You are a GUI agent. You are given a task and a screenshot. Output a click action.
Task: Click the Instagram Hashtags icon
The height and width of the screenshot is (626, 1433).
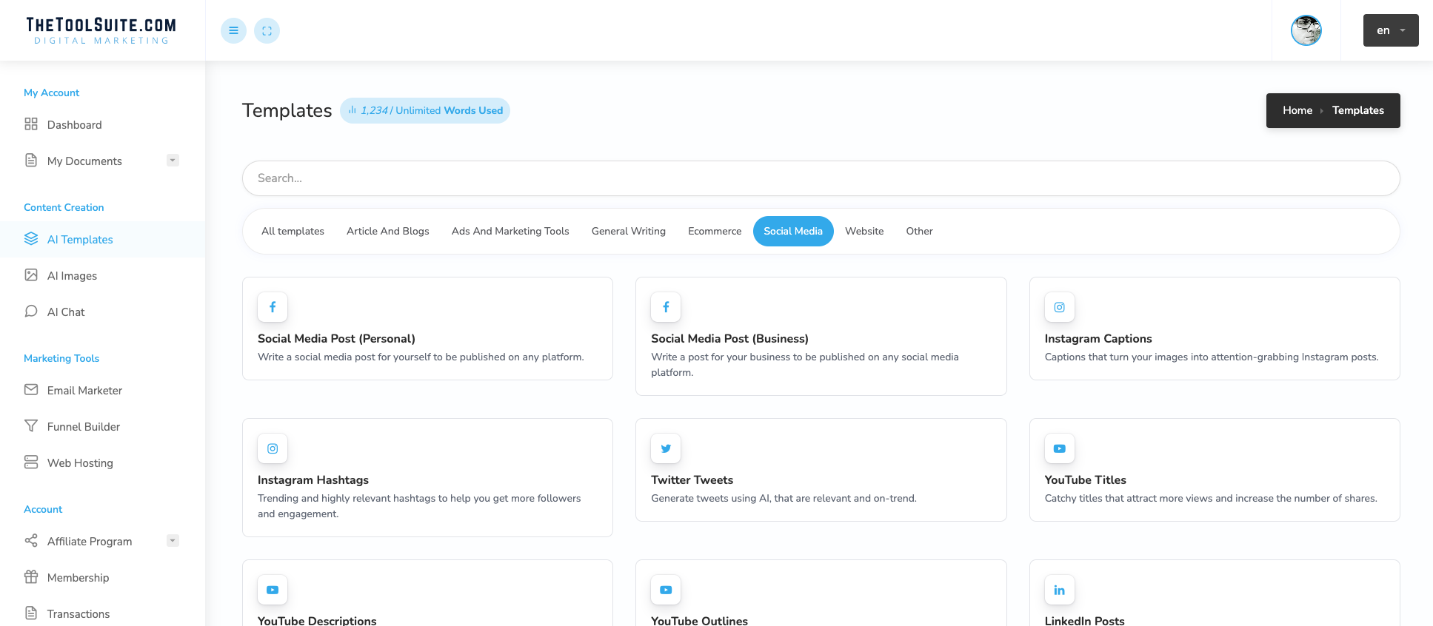coord(273,448)
